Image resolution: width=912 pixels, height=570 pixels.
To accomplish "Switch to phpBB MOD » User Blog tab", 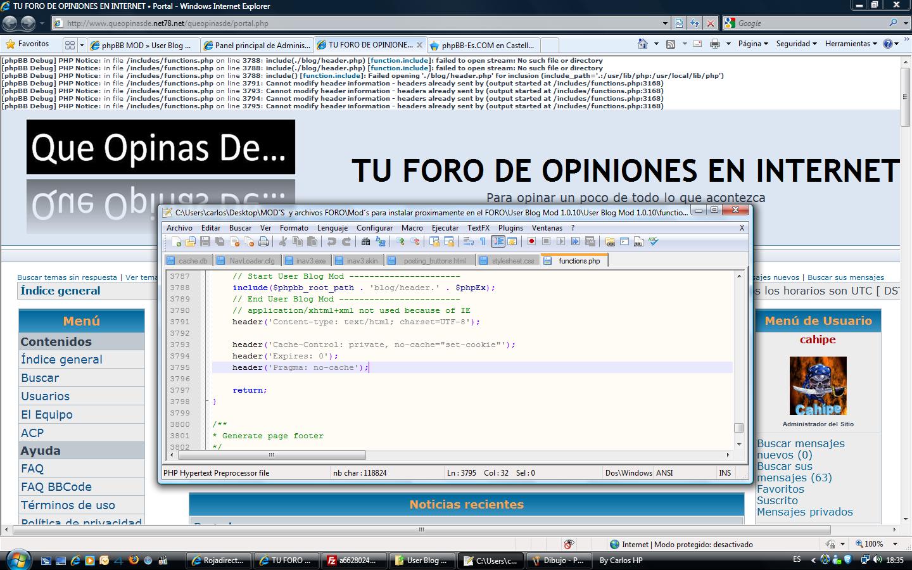I will [x=142, y=45].
